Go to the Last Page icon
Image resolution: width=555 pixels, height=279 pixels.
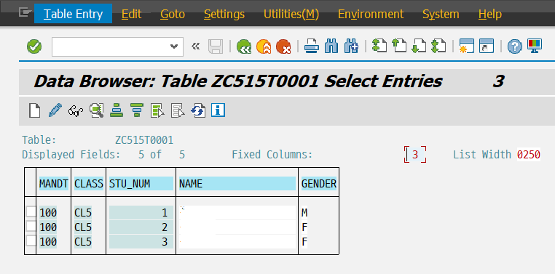[438, 46]
